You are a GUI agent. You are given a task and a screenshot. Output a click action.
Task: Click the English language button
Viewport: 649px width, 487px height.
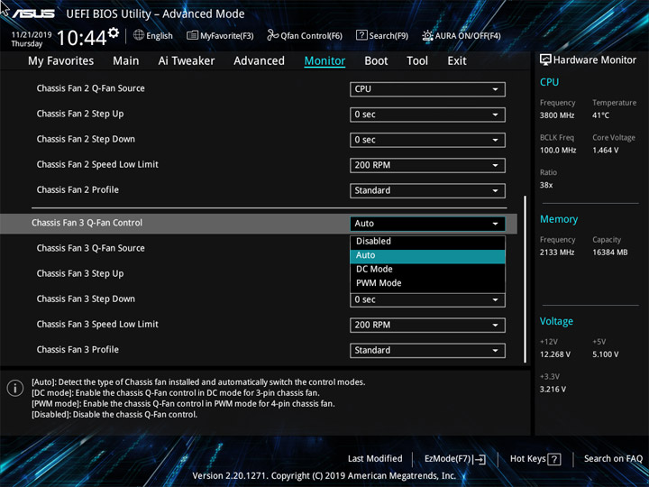tap(153, 35)
